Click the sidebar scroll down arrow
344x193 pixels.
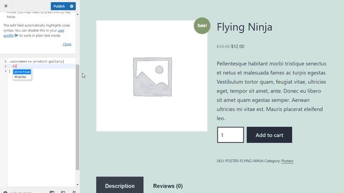point(77,184)
